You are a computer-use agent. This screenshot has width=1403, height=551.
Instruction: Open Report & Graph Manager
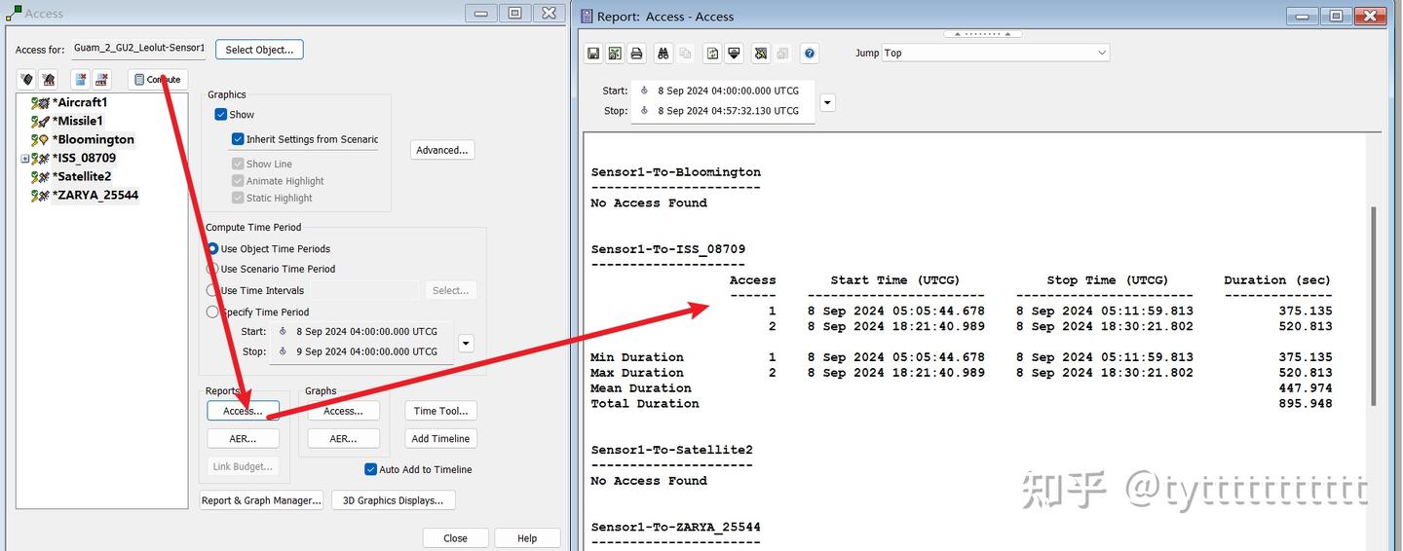click(x=261, y=500)
